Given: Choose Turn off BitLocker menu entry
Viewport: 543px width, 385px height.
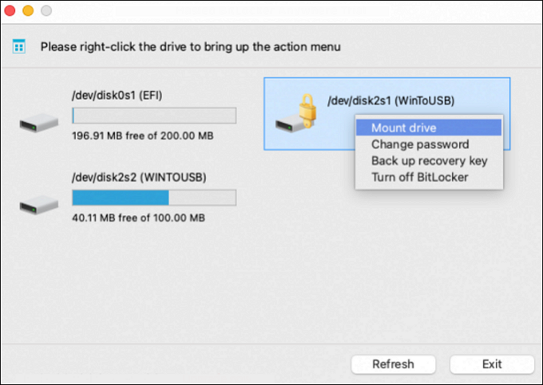Looking at the screenshot, I should (419, 176).
